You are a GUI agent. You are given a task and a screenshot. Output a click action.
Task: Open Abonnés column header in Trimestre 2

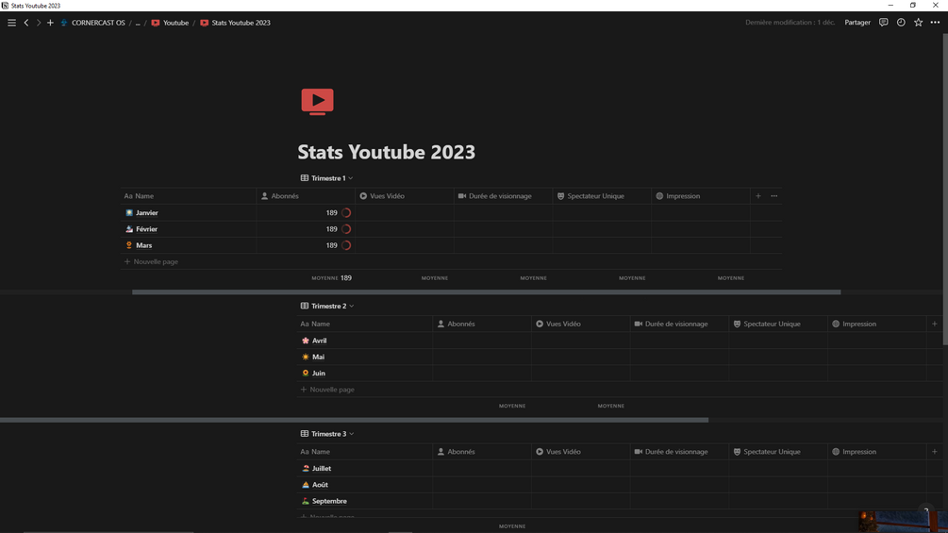(x=482, y=324)
